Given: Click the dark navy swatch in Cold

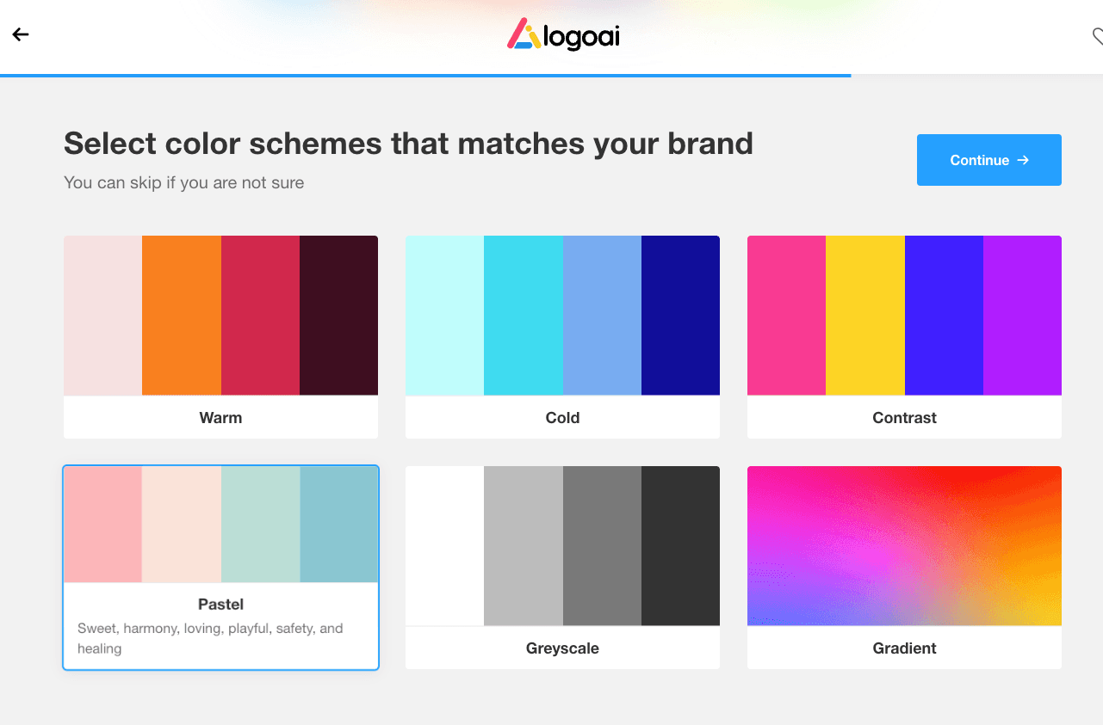Looking at the screenshot, I should (680, 316).
